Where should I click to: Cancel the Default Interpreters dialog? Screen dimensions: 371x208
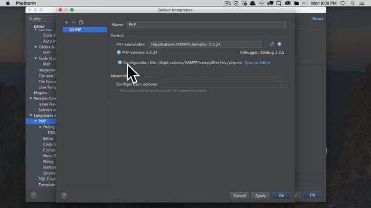click(x=239, y=195)
